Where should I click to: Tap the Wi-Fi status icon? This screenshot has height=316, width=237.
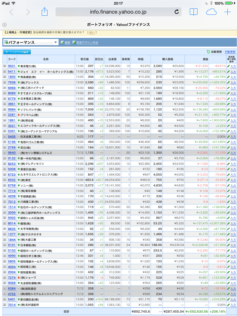point(13,3)
